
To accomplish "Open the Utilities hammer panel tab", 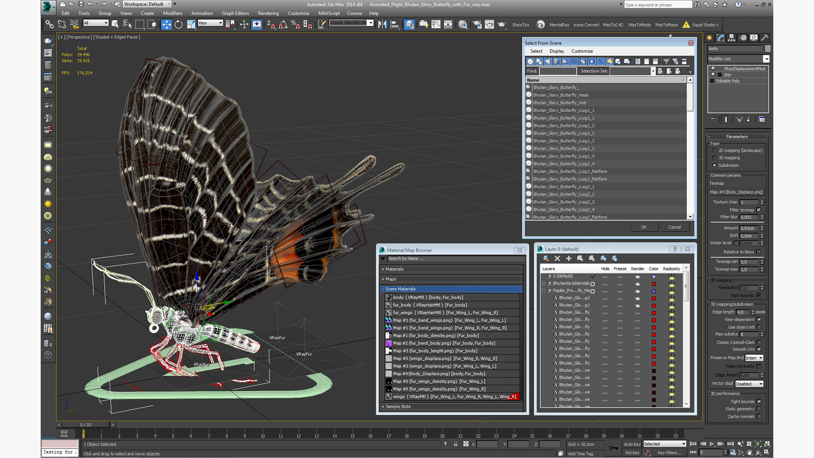I will tap(765, 38).
